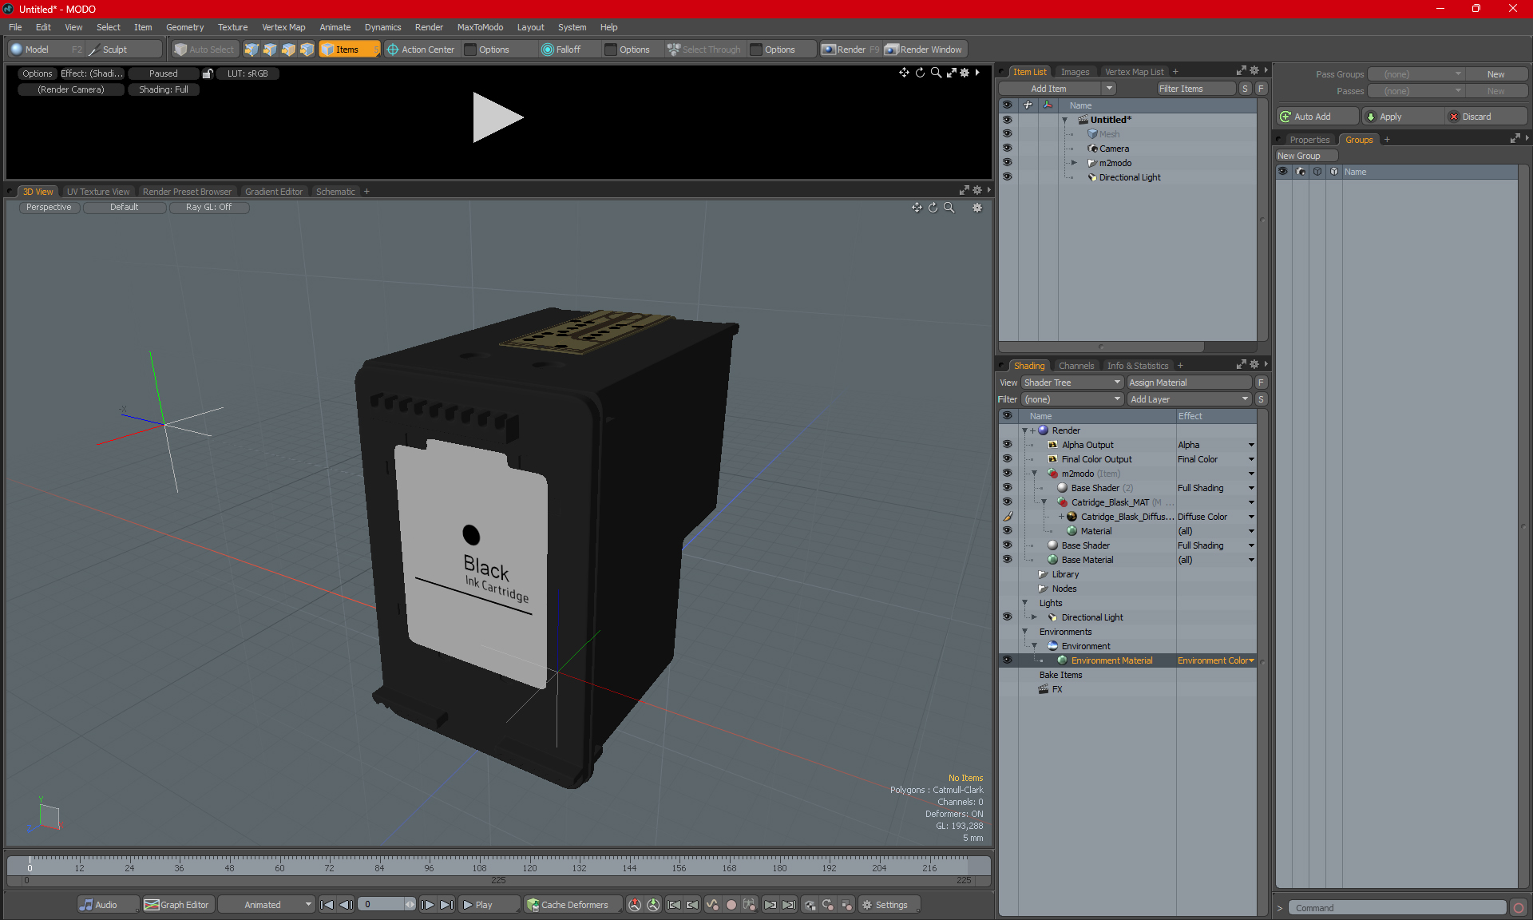Open the Animated keying mode dropdown
The width and height of the screenshot is (1533, 920).
pos(267,905)
